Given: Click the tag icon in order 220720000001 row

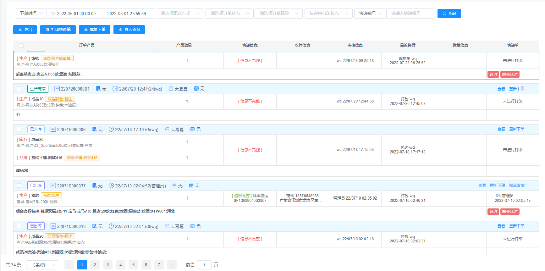Looking at the screenshot, I should click(x=197, y=89).
